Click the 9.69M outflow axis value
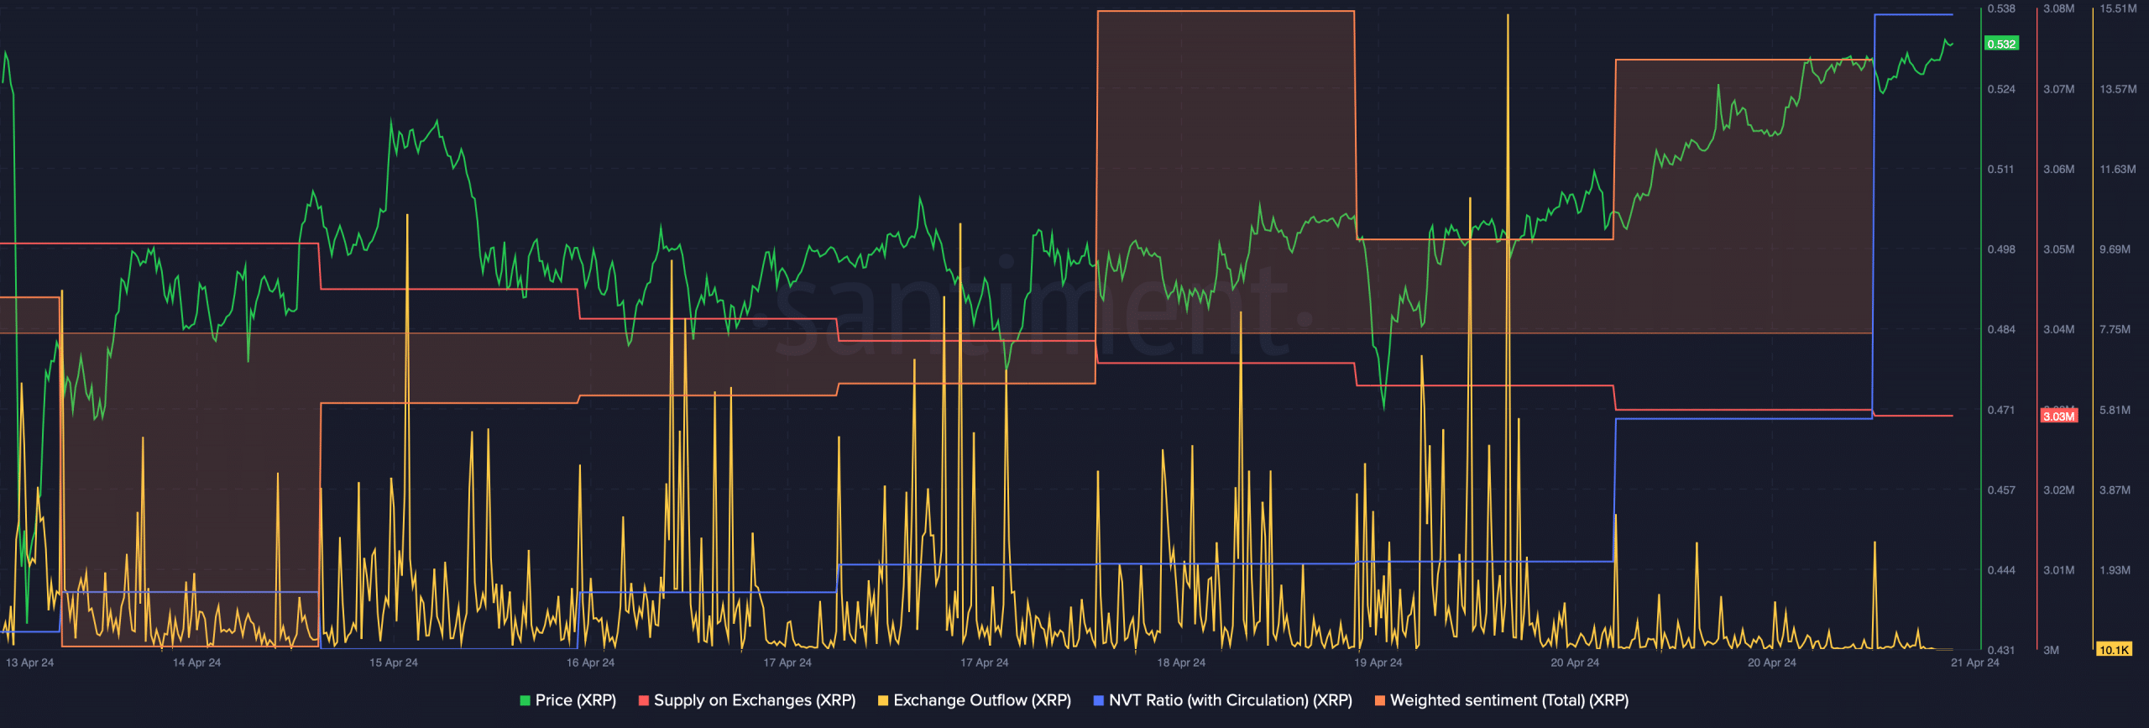The height and width of the screenshot is (728, 2149). (2115, 249)
